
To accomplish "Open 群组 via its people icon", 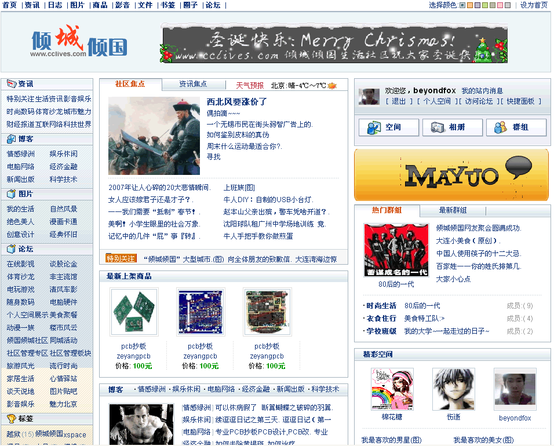I will (500, 127).
